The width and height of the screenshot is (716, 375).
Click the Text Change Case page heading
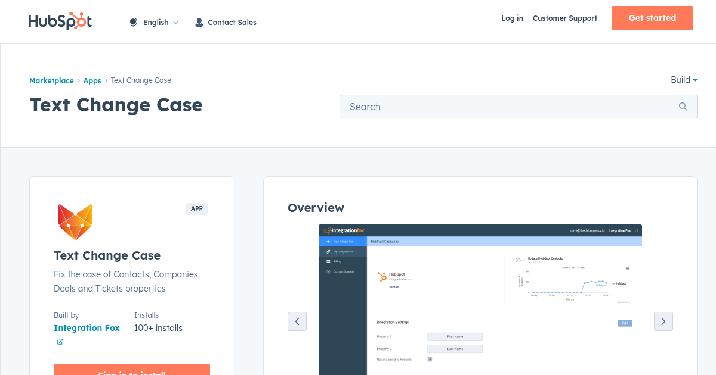(x=116, y=105)
